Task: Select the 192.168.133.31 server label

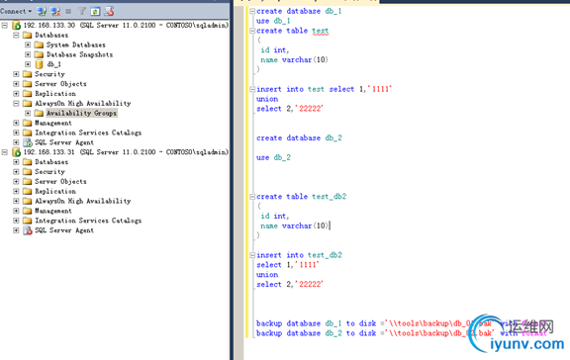Action: [x=126, y=152]
